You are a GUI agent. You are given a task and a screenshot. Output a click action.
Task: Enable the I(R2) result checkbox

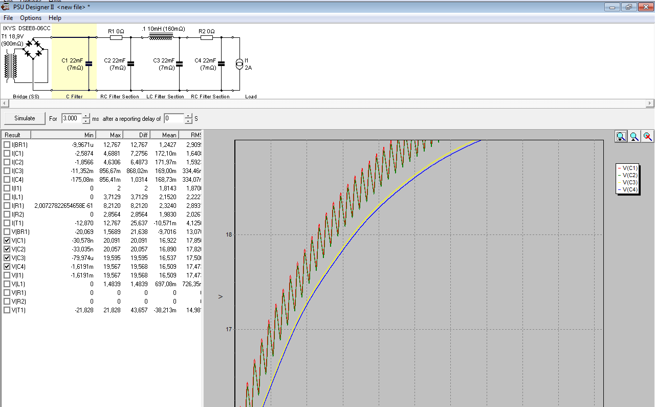click(x=7, y=215)
